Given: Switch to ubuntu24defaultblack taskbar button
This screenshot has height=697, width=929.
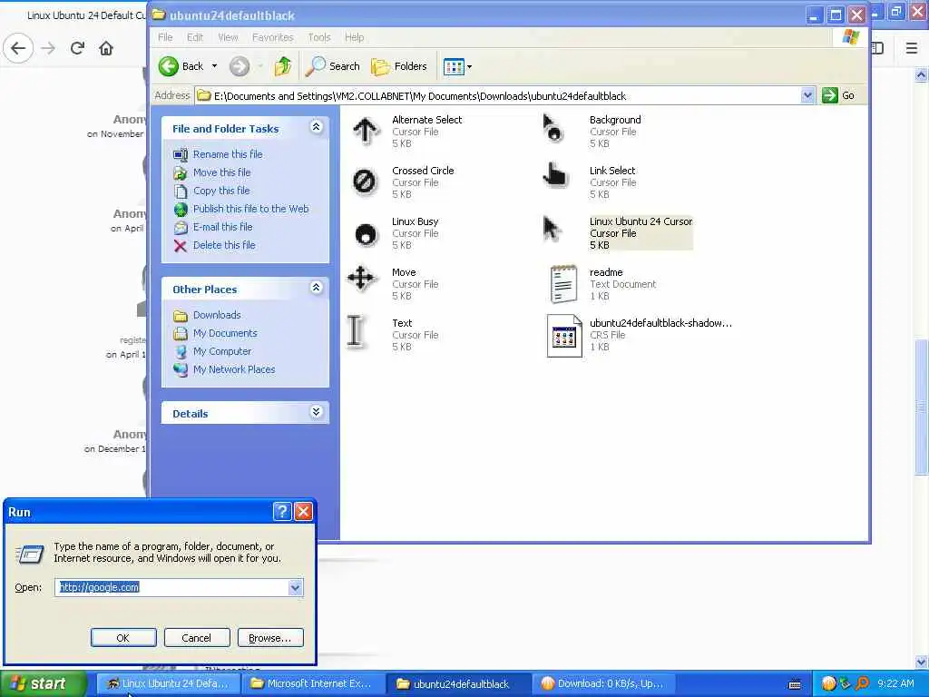Looking at the screenshot, I should 458,683.
